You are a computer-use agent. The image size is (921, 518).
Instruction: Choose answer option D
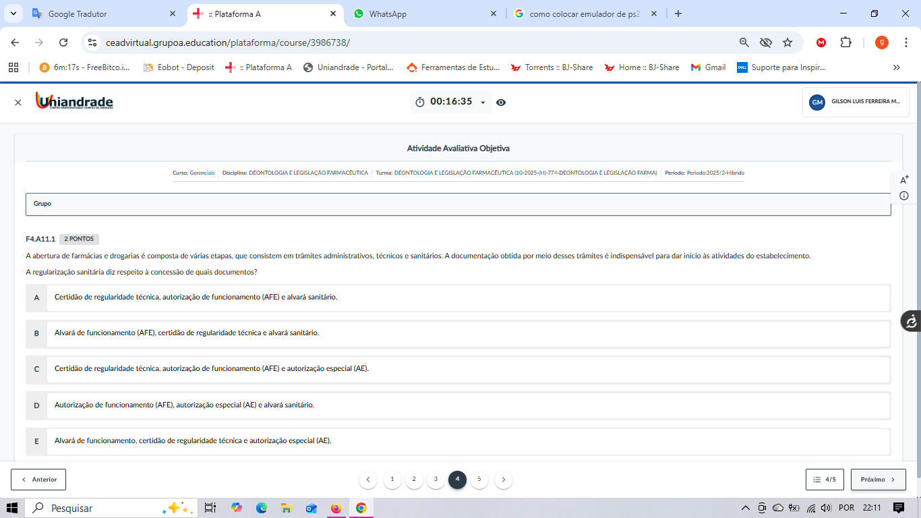click(x=36, y=405)
